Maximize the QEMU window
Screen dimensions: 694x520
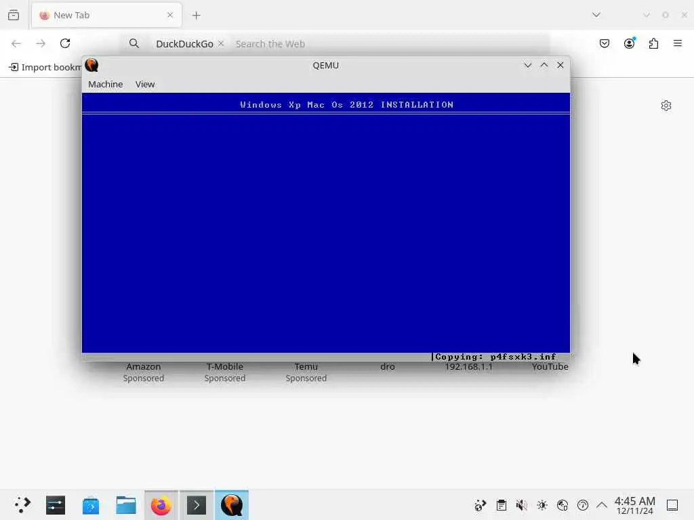(544, 66)
